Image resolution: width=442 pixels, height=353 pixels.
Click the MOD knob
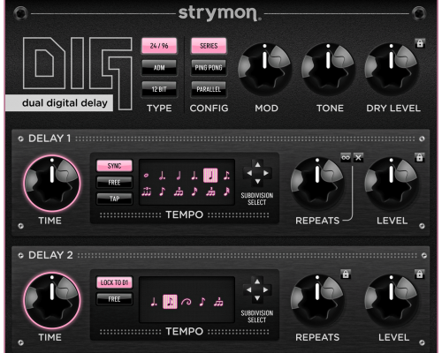point(265,70)
